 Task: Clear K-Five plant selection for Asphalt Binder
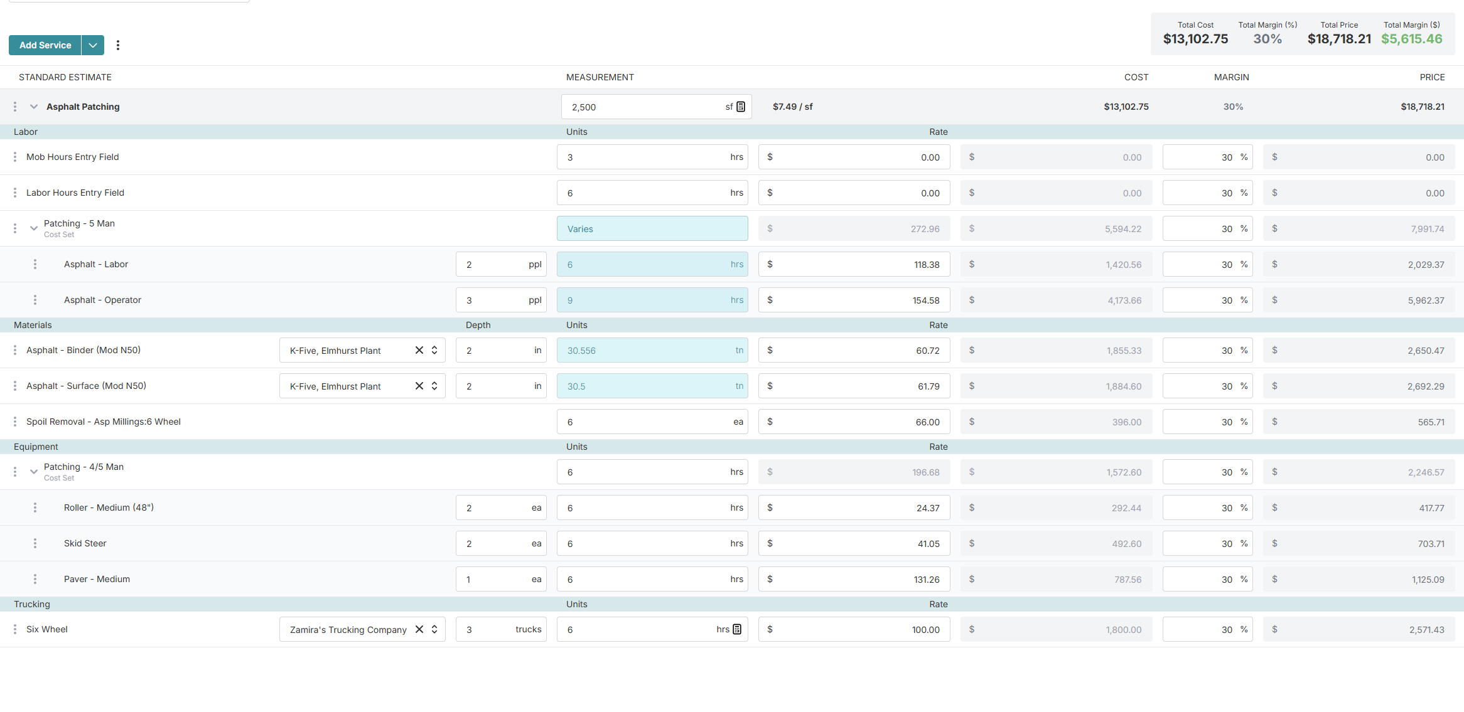419,350
